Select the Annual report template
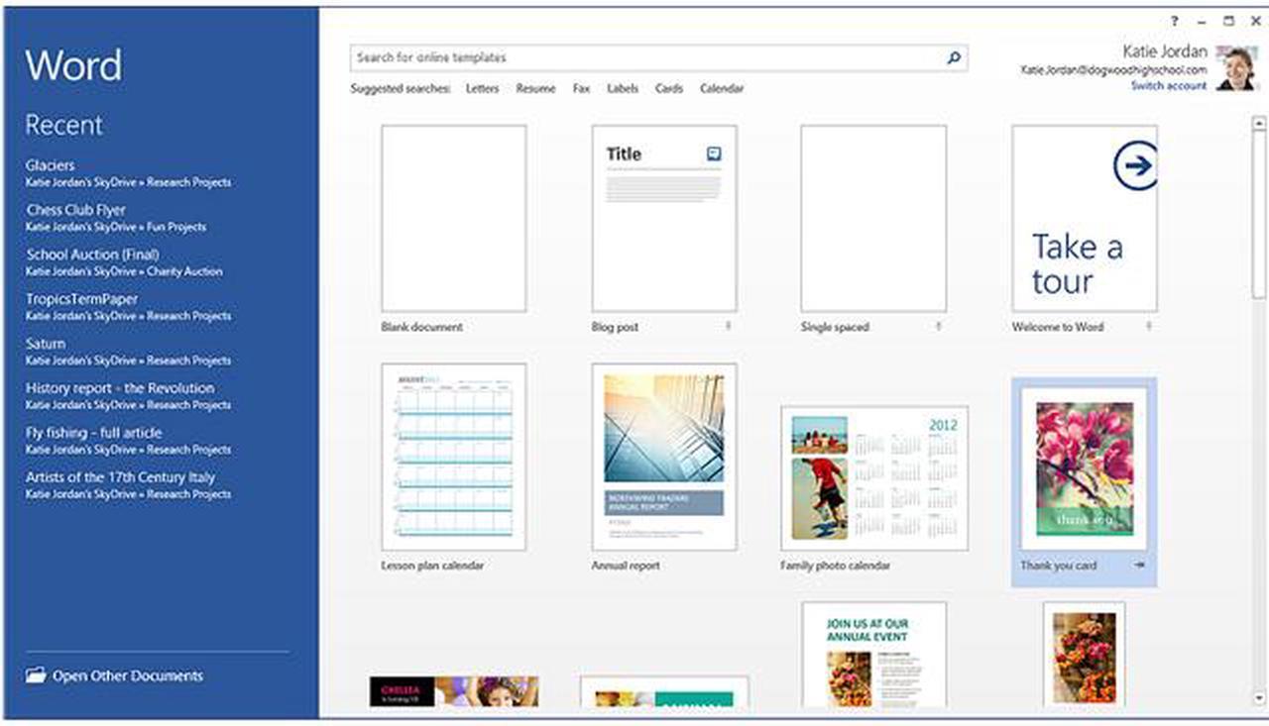Viewport: 1269px width, 726px height. pos(664,457)
